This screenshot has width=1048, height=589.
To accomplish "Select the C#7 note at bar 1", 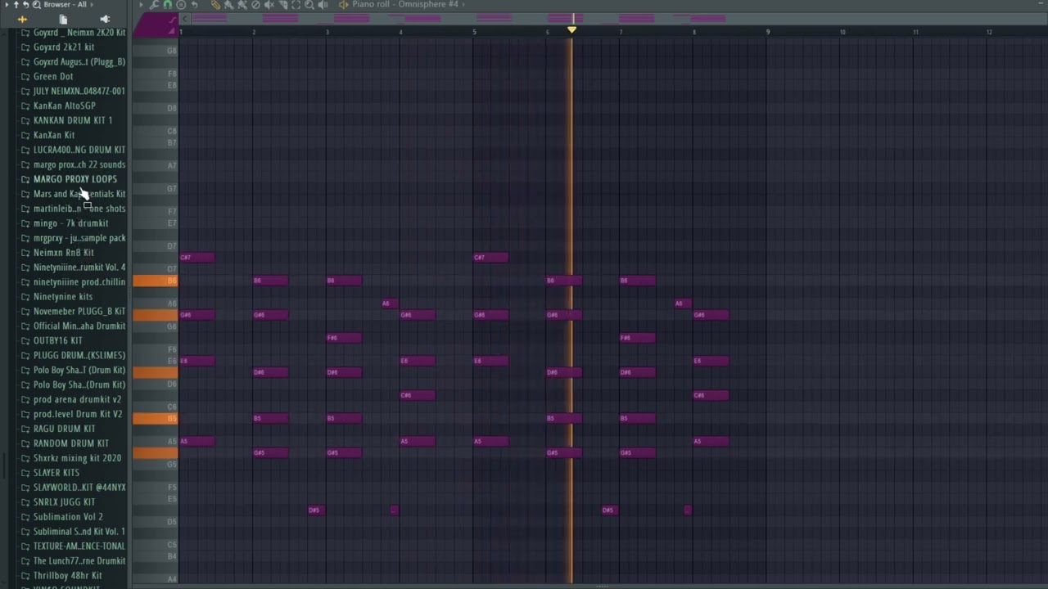I will tap(197, 258).
